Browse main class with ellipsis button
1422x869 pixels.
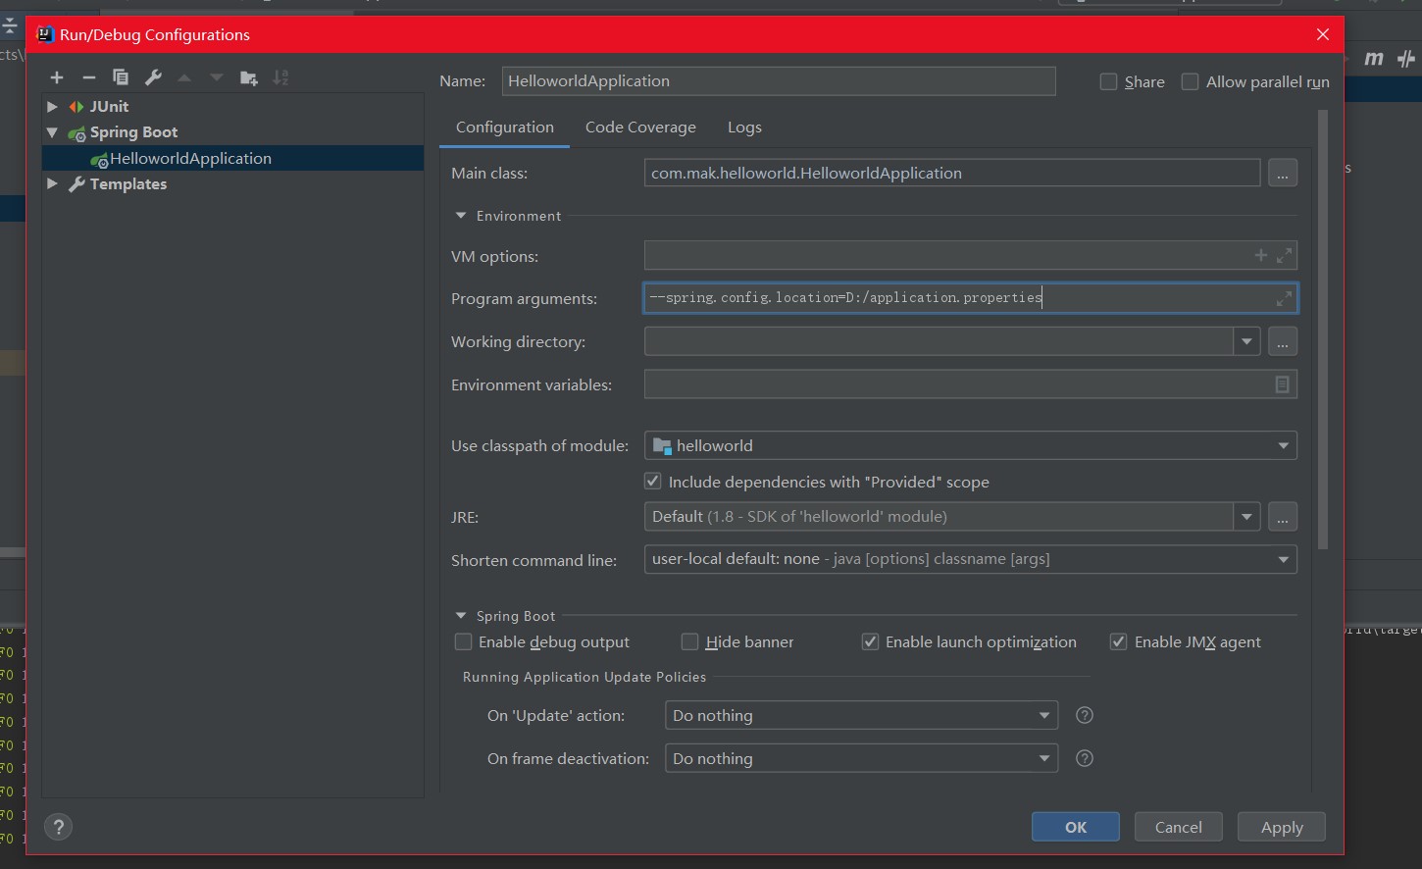[x=1283, y=173]
